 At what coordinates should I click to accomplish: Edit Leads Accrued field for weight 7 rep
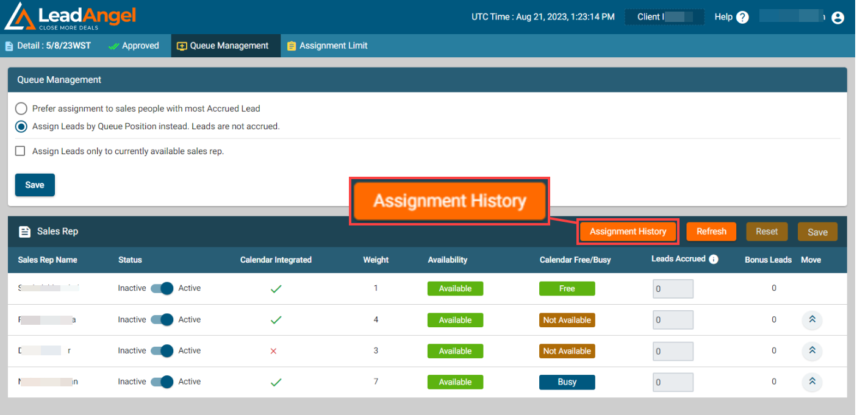tap(673, 382)
